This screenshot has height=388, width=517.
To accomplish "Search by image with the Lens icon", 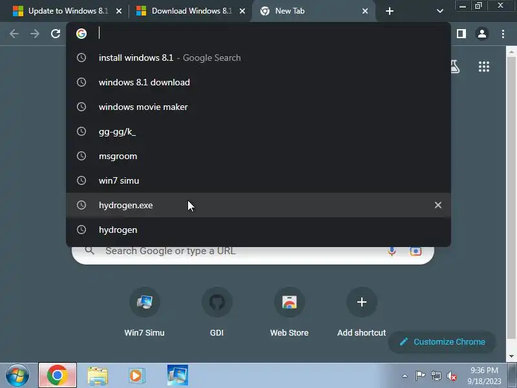I will click(416, 251).
